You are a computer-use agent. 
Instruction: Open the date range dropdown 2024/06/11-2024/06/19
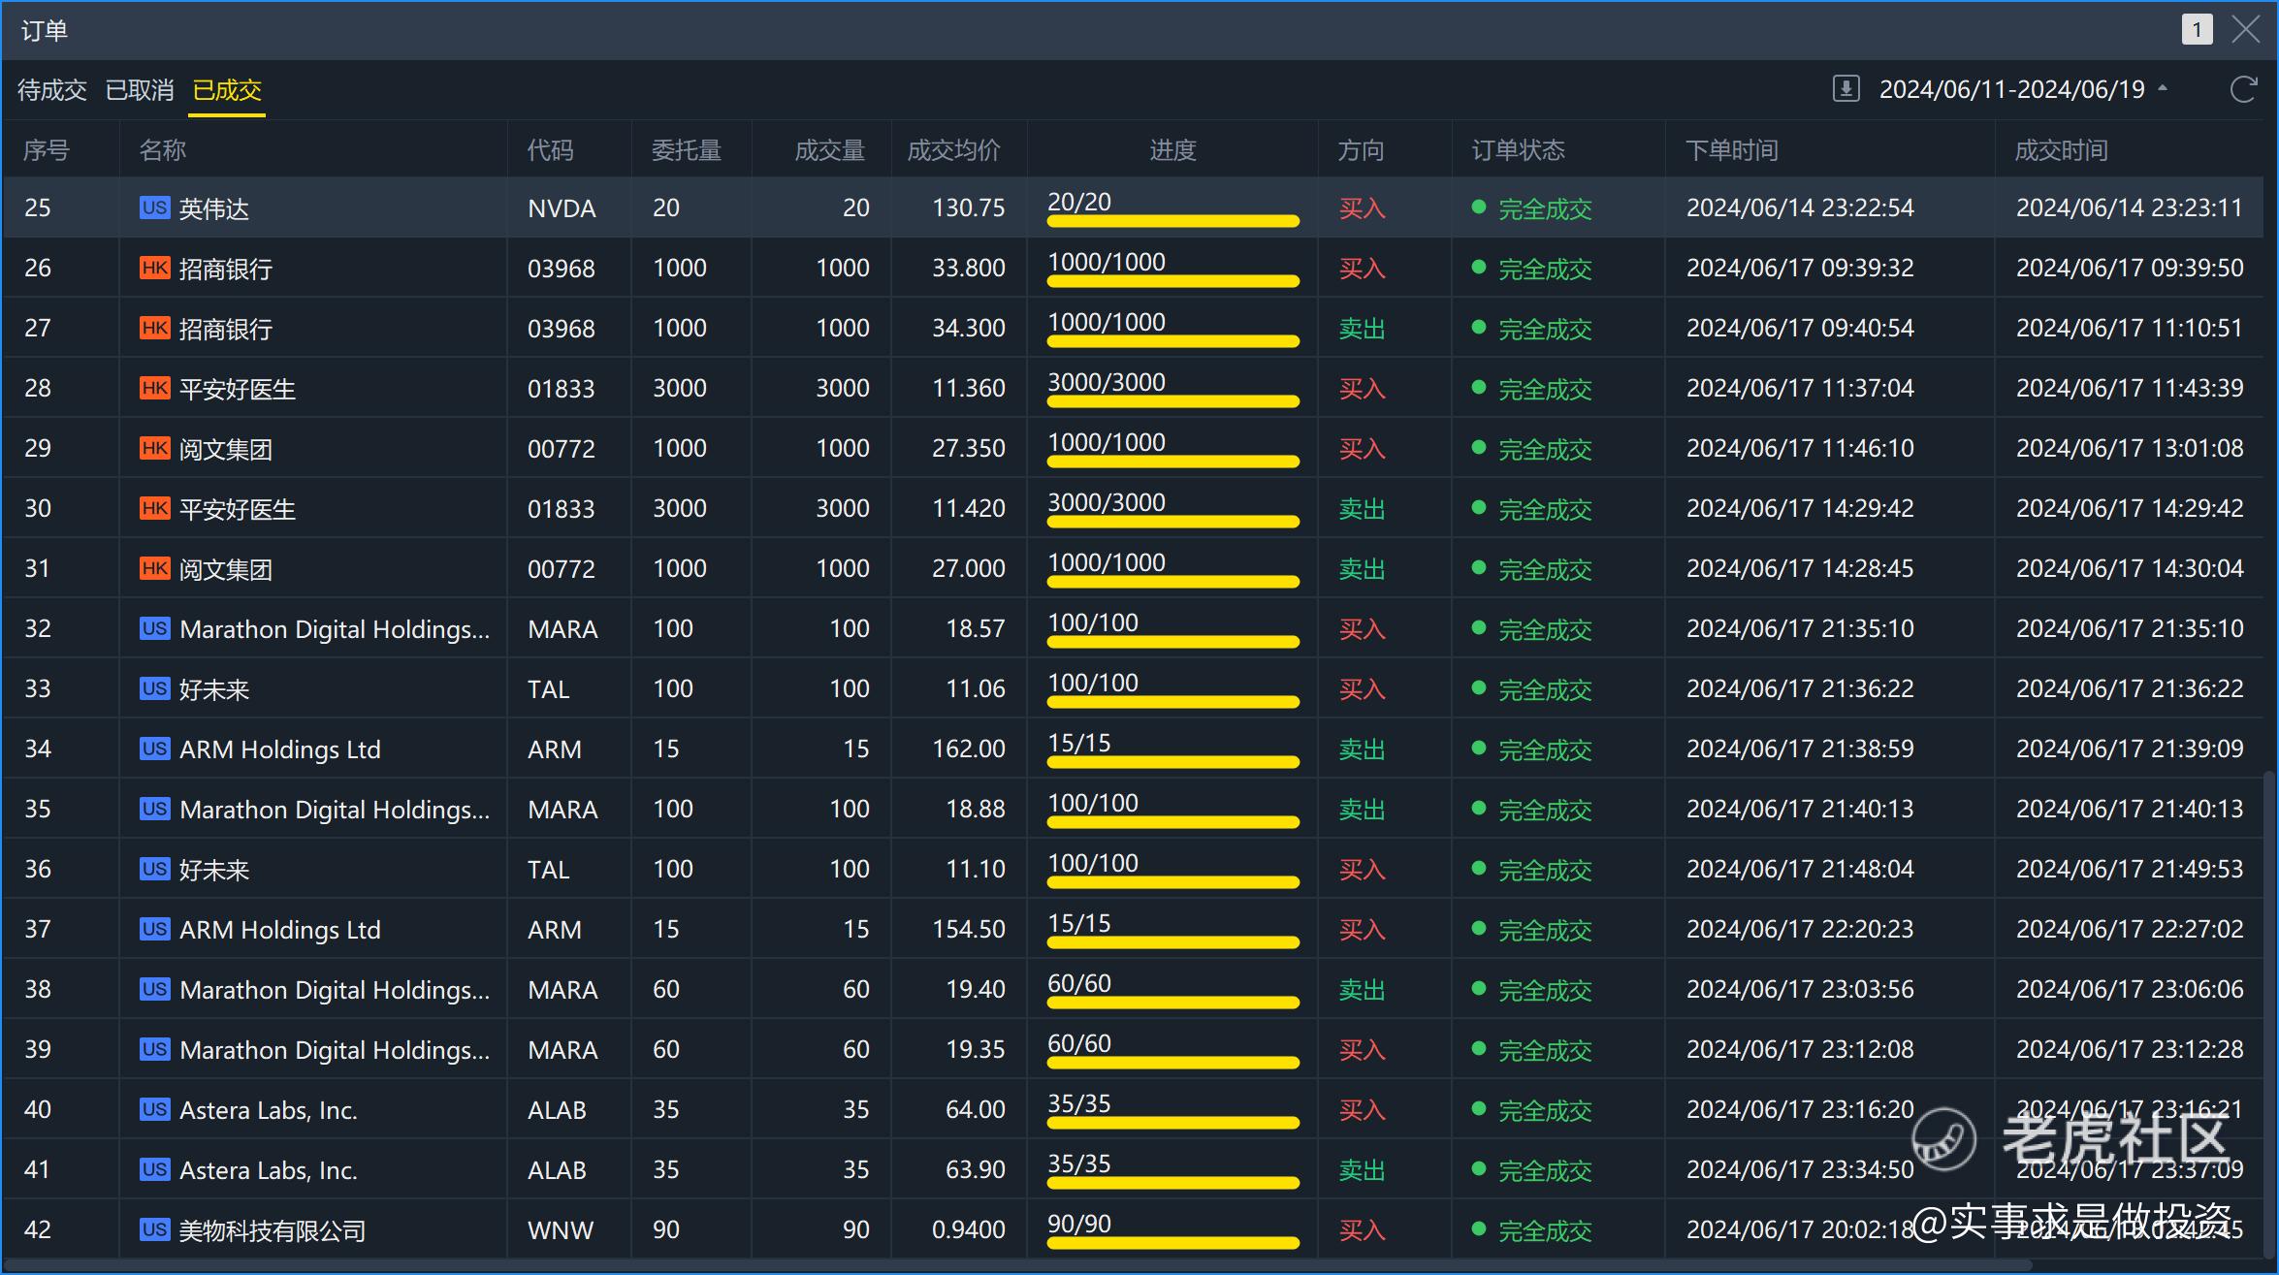pos(2023,90)
